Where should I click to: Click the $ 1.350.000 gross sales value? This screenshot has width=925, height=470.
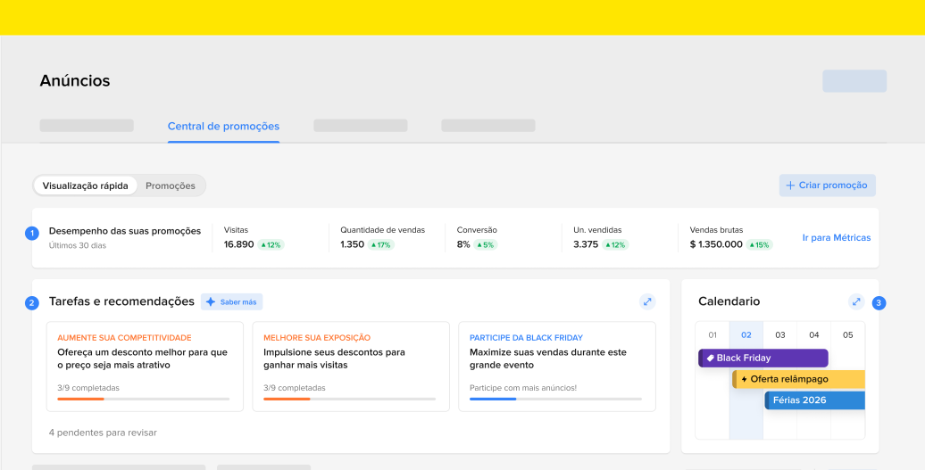click(x=716, y=244)
